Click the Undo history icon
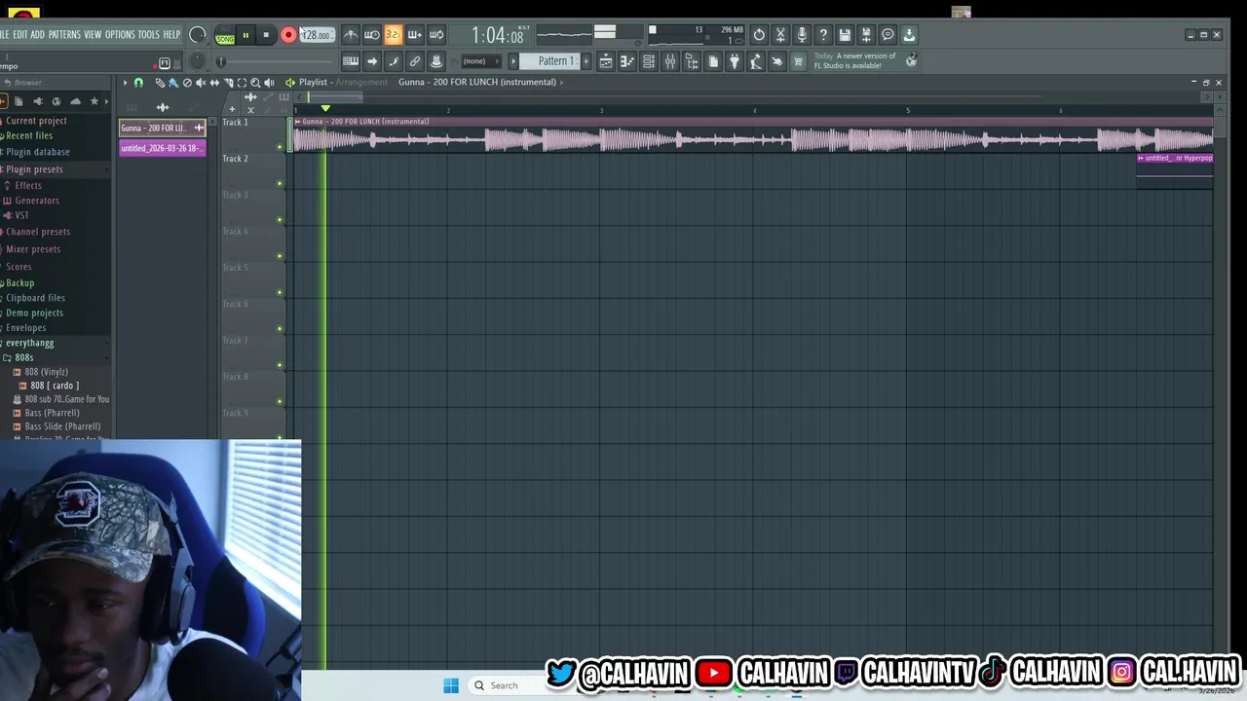This screenshot has height=701, width=1247. pos(759,35)
